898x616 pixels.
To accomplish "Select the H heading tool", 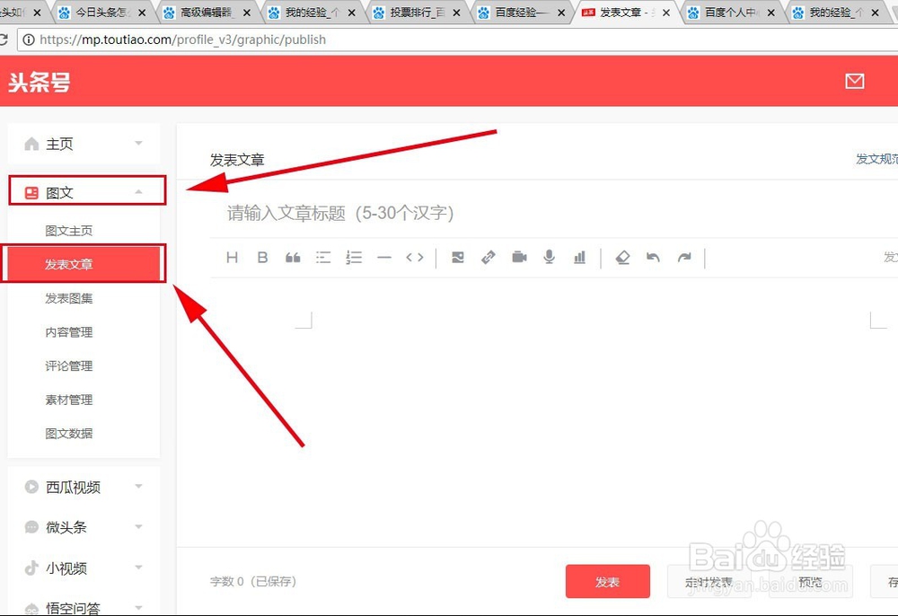I will [232, 258].
